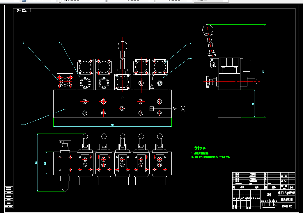Select the 名称 column header in parts list
The image size is (303, 213).
(257, 187)
